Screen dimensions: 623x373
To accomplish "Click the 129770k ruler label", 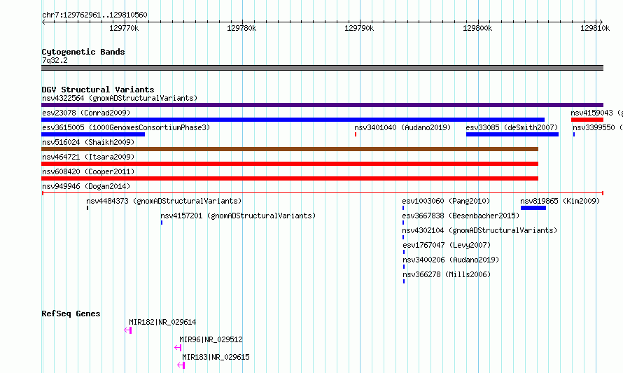I will [124, 28].
